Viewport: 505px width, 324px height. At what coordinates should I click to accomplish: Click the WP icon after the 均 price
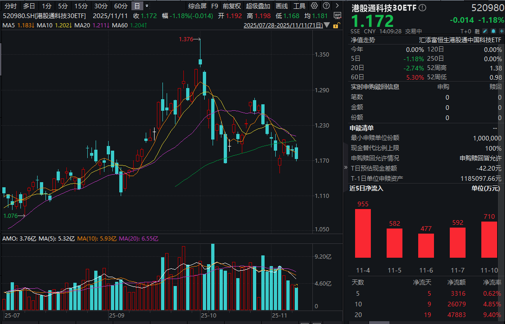point(337,15)
